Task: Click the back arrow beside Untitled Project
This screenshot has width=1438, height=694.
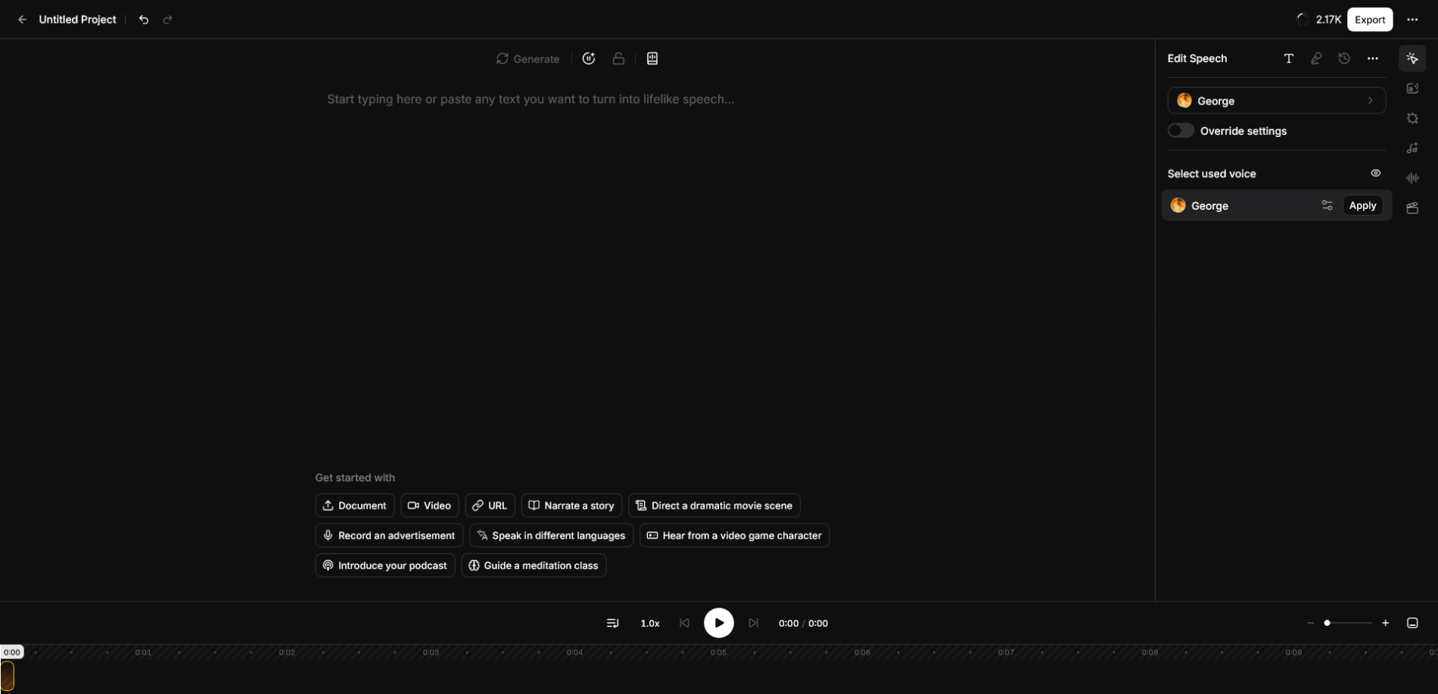Action: [22, 20]
